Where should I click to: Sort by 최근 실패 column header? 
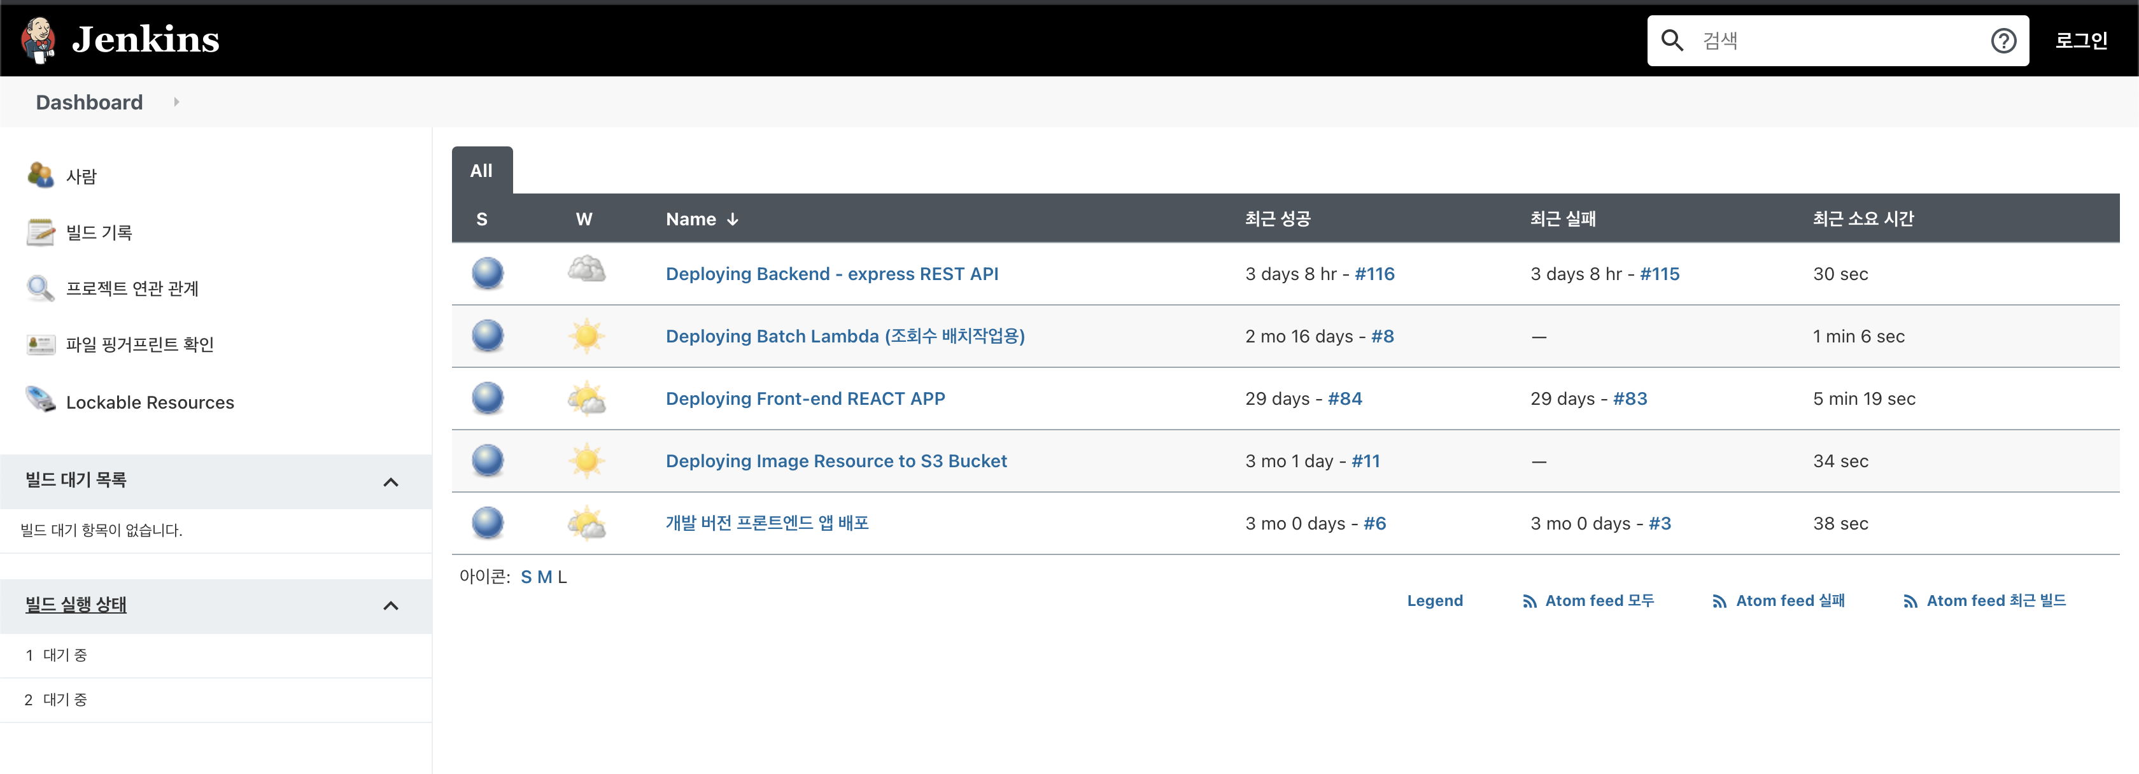[x=1563, y=218]
